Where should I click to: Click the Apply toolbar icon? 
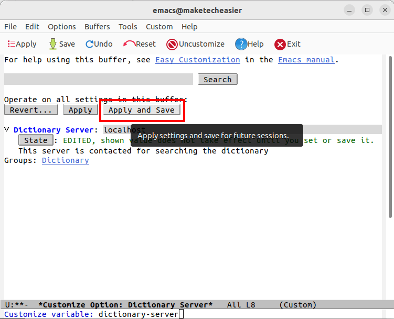tap(22, 44)
